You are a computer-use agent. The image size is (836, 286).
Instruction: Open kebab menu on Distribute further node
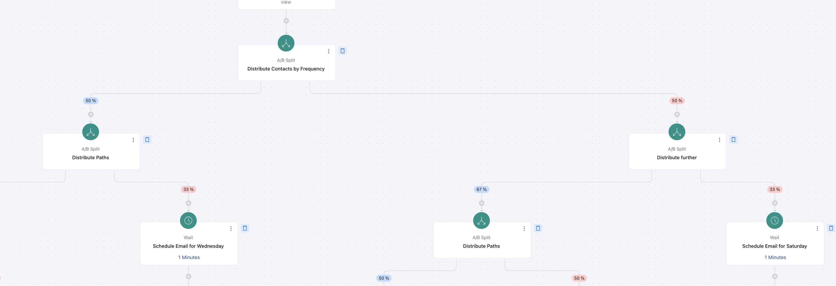coord(719,140)
